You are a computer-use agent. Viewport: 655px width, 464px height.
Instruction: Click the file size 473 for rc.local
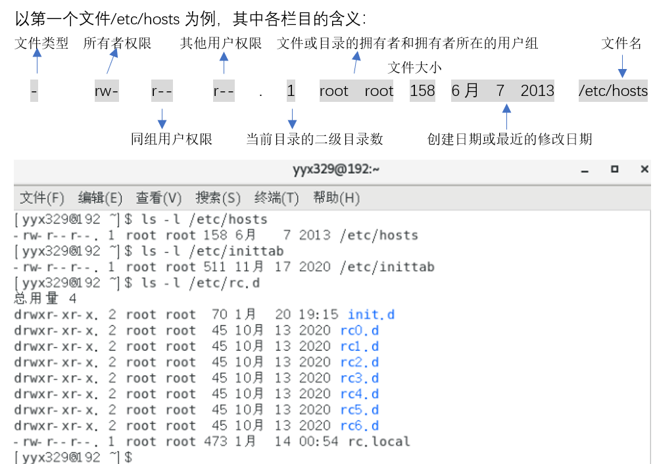[216, 442]
